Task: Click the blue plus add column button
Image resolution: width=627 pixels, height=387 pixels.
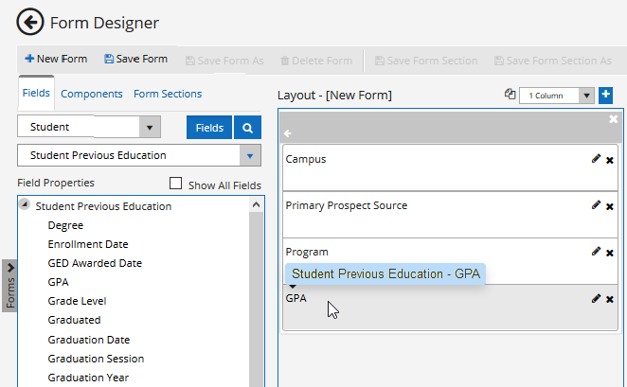Action: [x=606, y=95]
